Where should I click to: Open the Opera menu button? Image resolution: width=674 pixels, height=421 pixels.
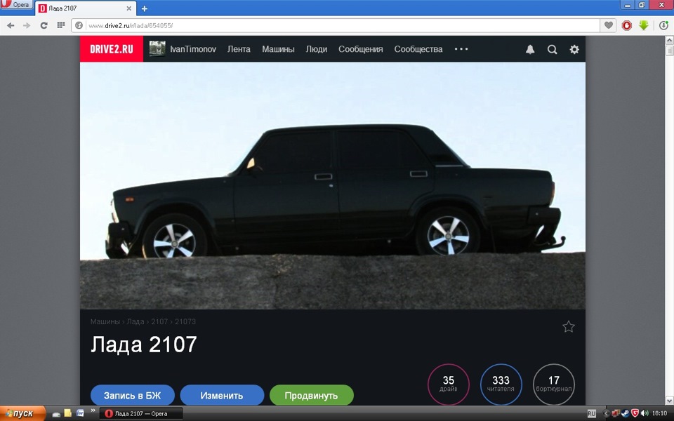(15, 4)
